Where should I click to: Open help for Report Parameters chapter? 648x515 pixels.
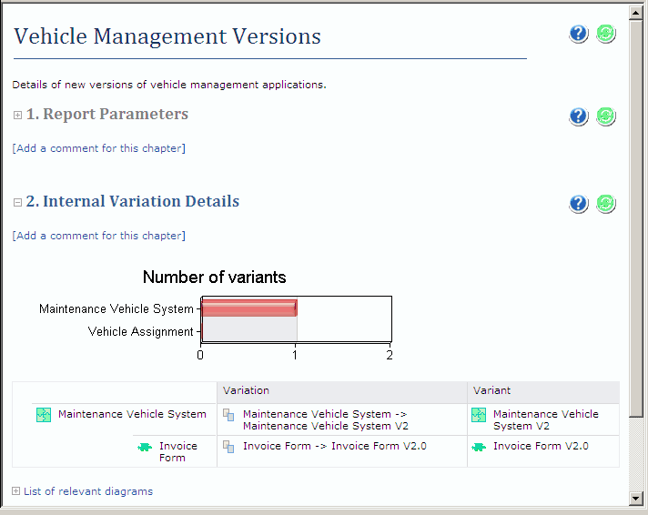pos(579,116)
